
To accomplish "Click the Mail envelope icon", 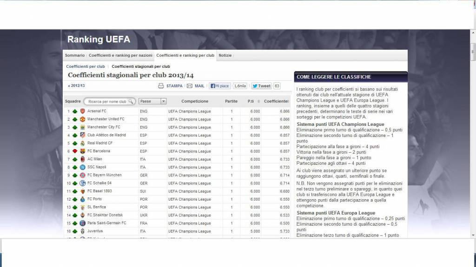I will 189,86.
